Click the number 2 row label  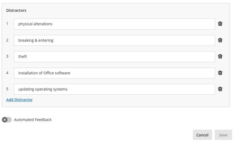(7, 40)
